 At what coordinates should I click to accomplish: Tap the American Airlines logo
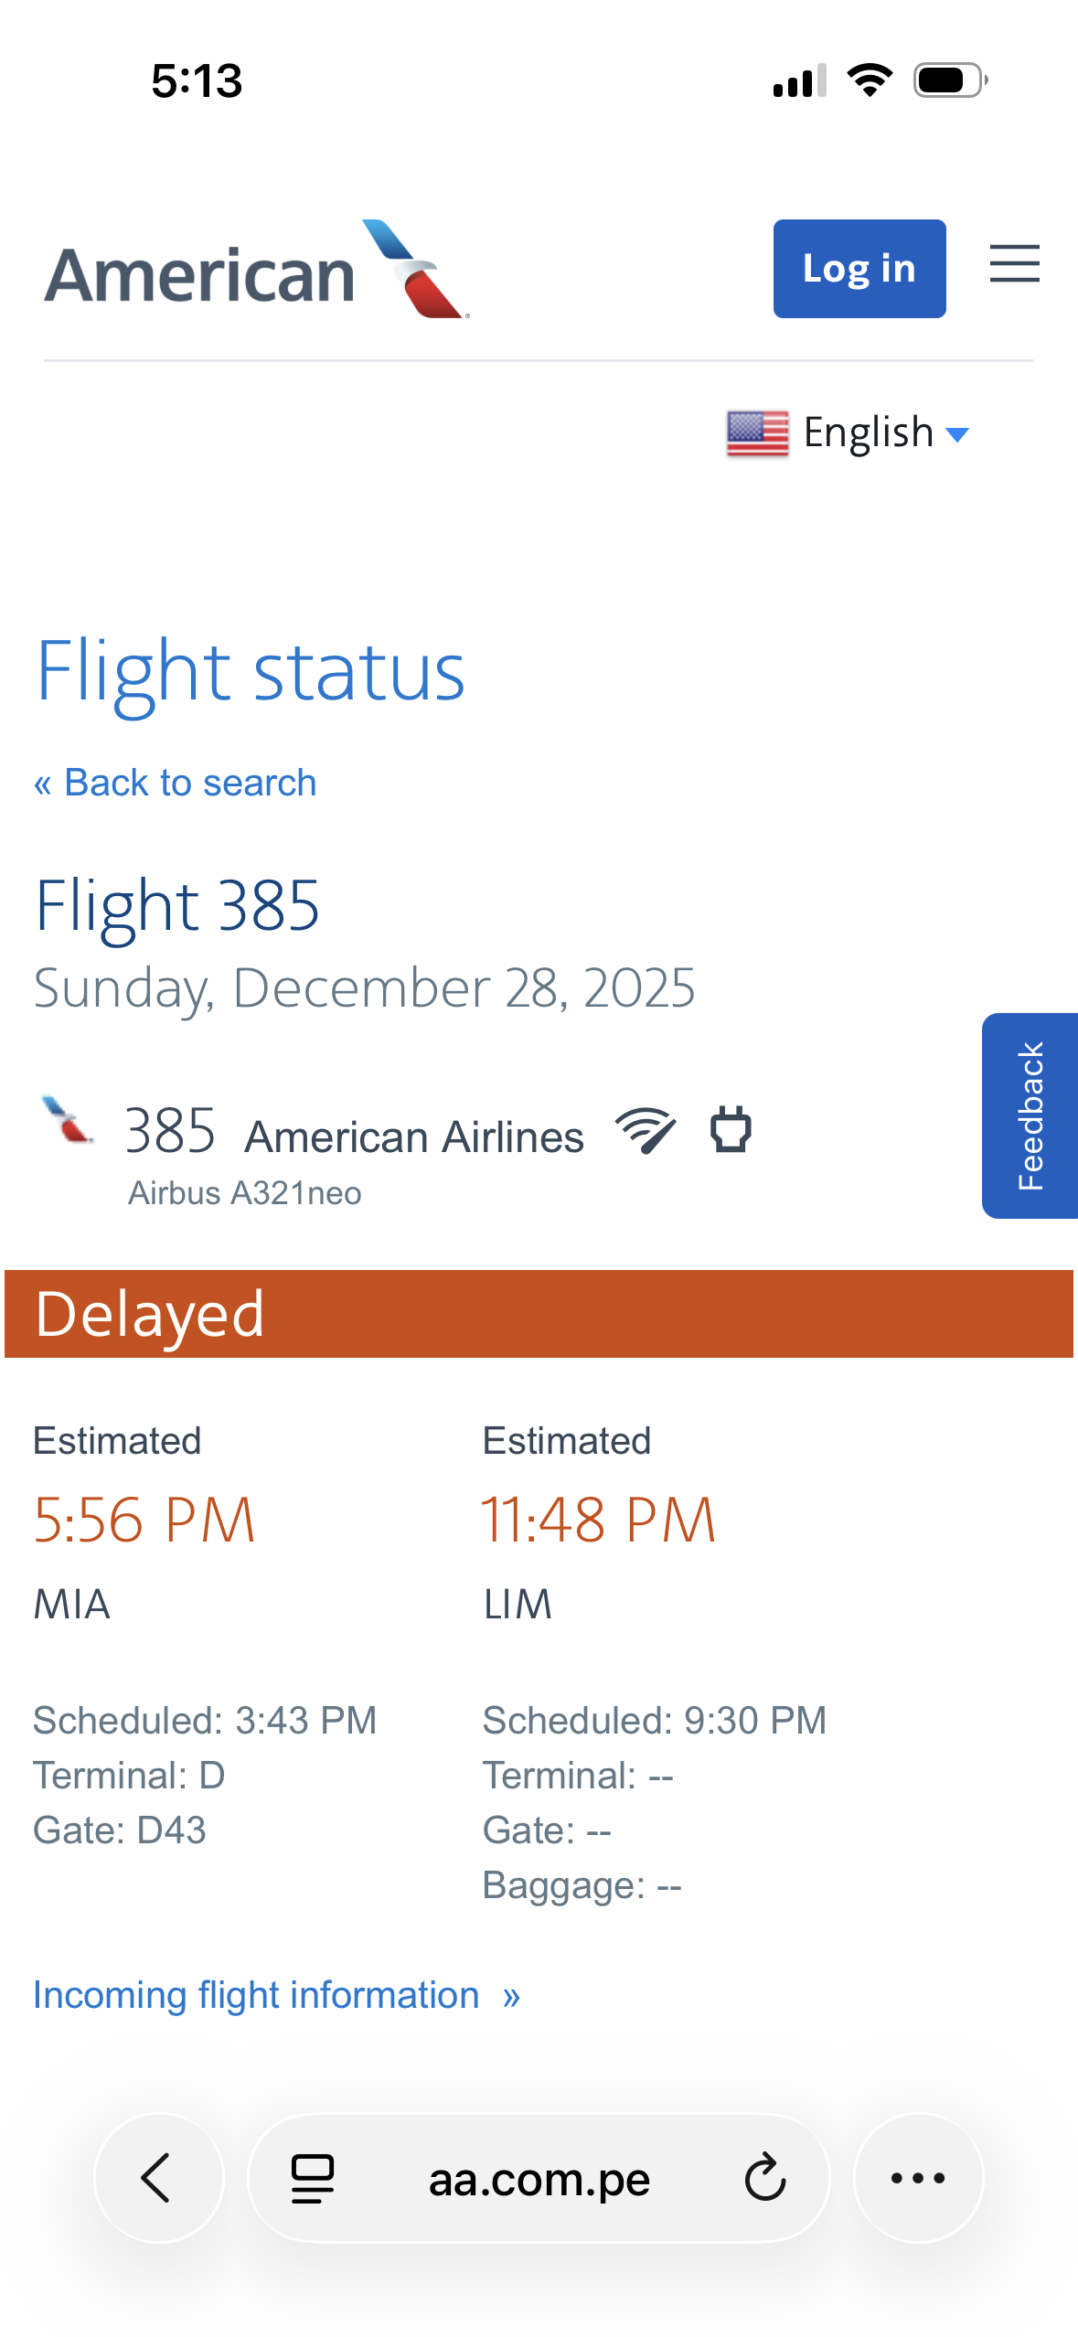(256, 271)
